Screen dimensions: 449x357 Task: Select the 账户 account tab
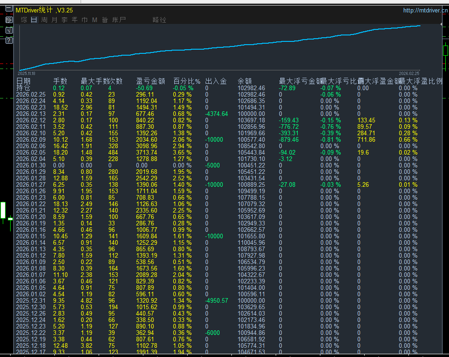coord(119,20)
